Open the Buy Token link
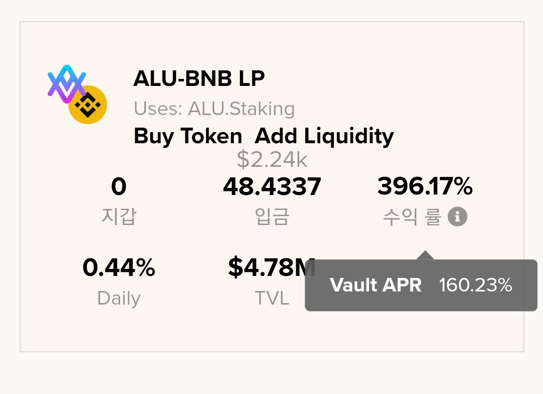This screenshot has width=543, height=394. pos(188,136)
